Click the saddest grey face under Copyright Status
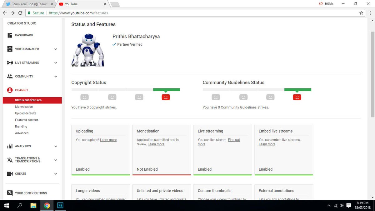 (x=84, y=97)
